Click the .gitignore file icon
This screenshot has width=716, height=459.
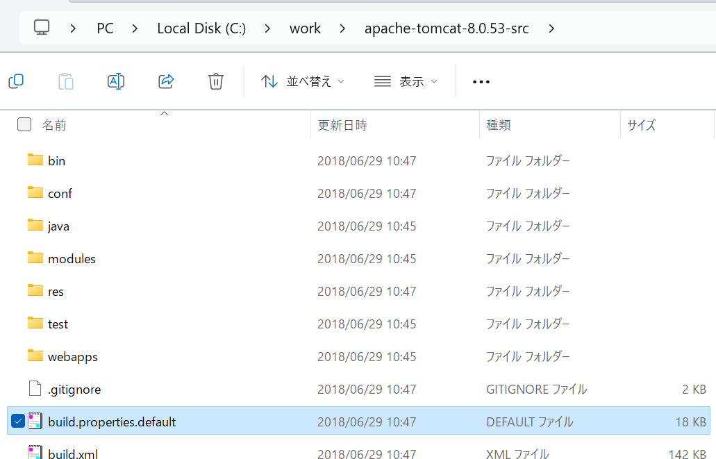click(x=35, y=389)
